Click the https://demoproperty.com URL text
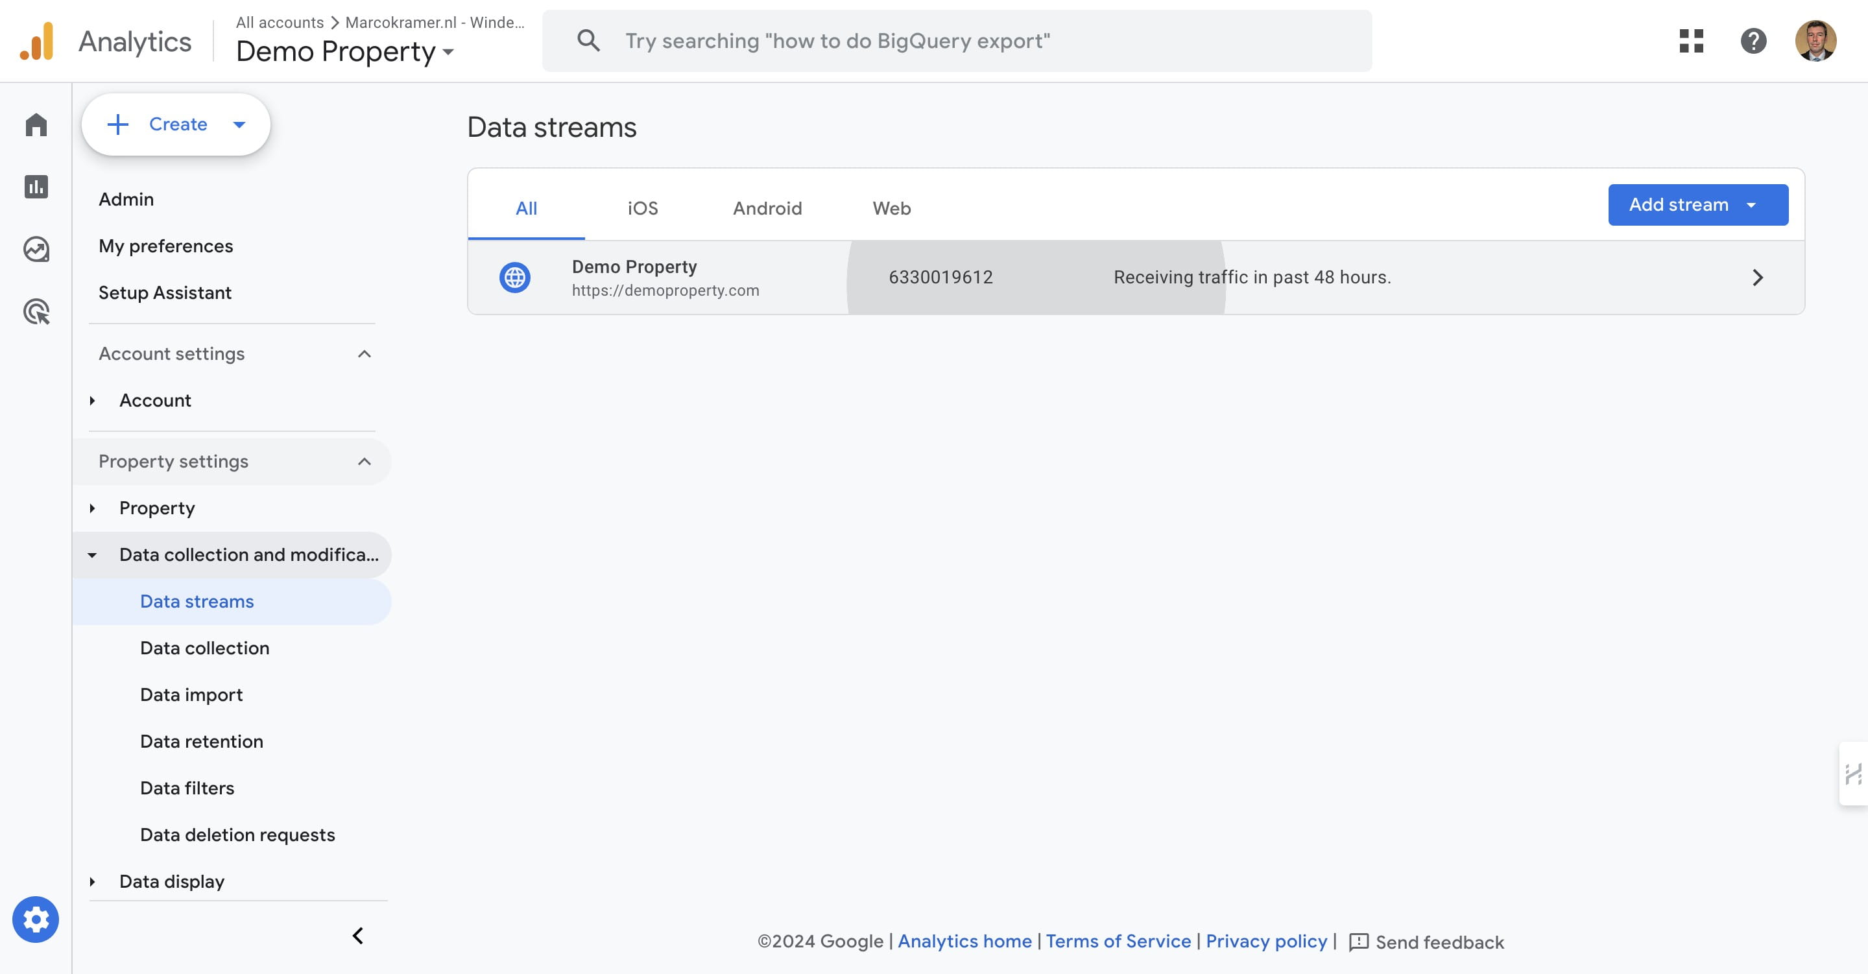 [x=665, y=290]
